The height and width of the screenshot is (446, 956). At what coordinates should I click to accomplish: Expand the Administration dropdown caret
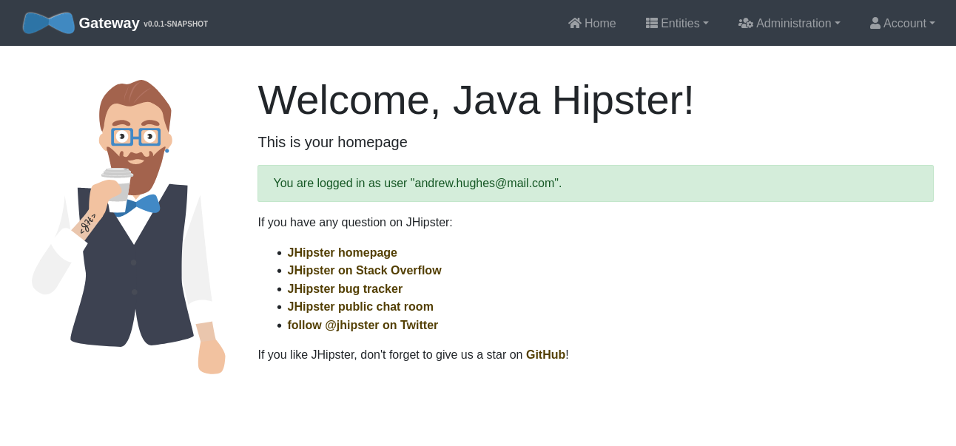point(838,23)
